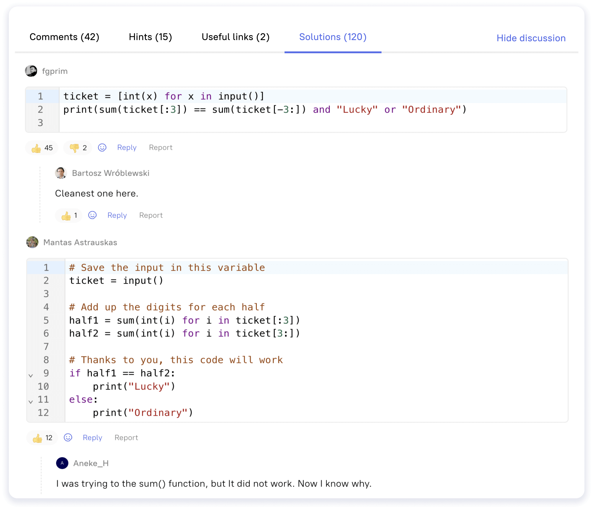Image resolution: width=593 pixels, height=509 pixels.
Task: Thumbs-down fgprim's solution
Action: click(78, 148)
